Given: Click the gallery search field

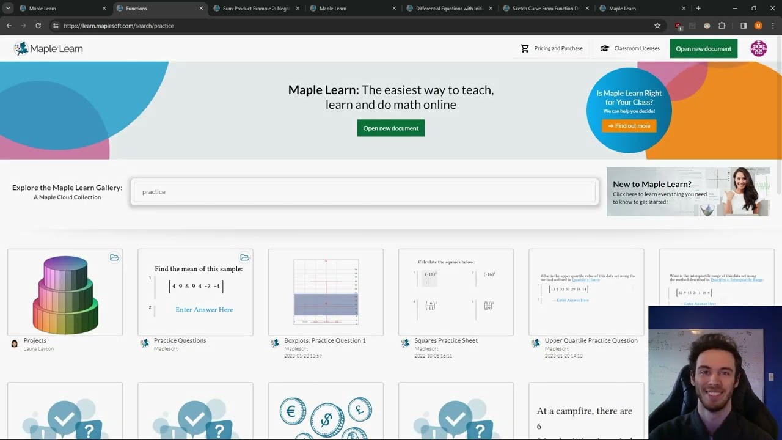Looking at the screenshot, I should click(365, 192).
